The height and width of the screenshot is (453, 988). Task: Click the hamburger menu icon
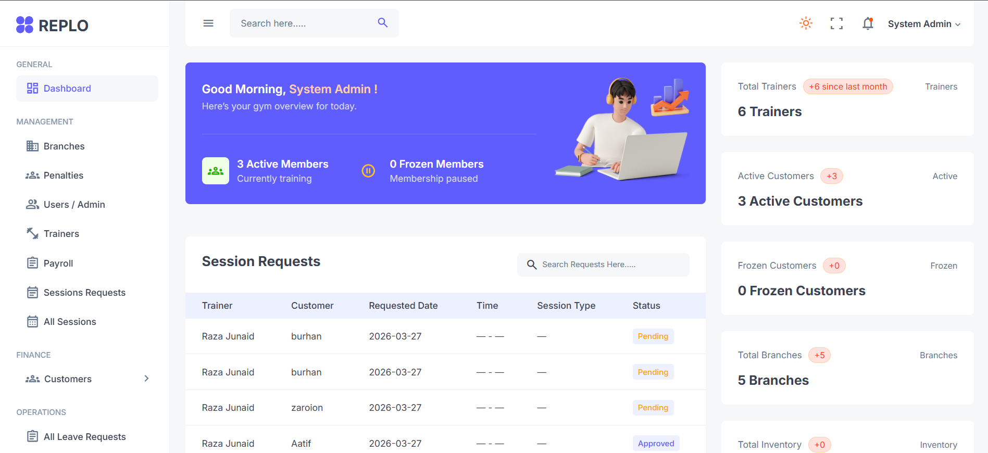[208, 23]
